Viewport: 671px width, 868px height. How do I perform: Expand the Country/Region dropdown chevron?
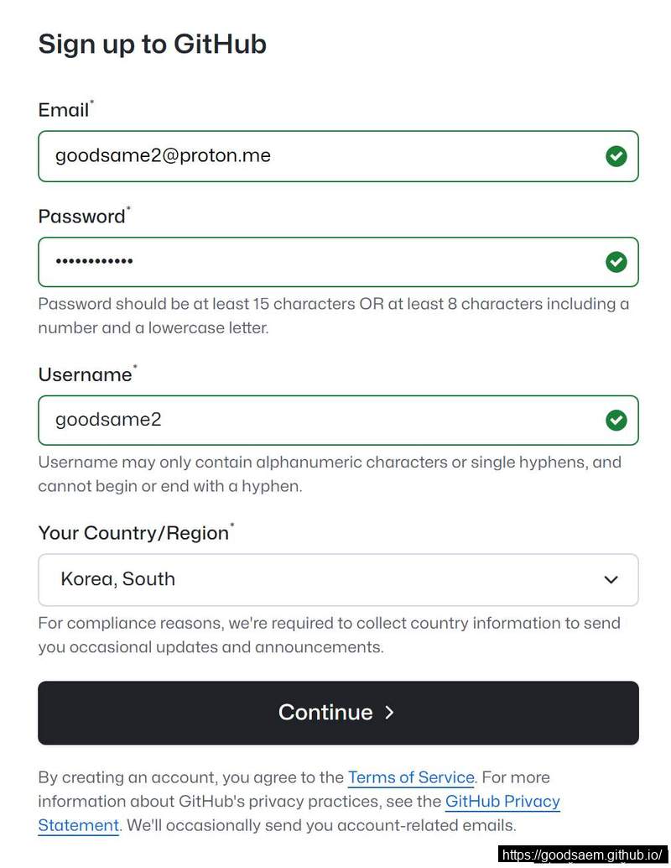(611, 579)
